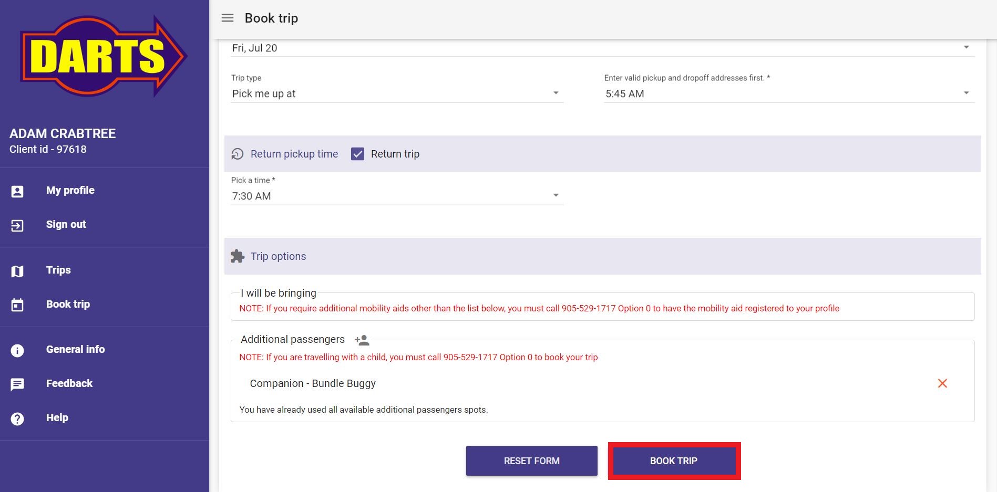This screenshot has width=997, height=492.
Task: Select Sign out in sidebar
Action: [x=66, y=224]
